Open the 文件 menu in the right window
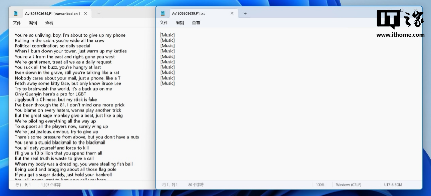 point(164,23)
